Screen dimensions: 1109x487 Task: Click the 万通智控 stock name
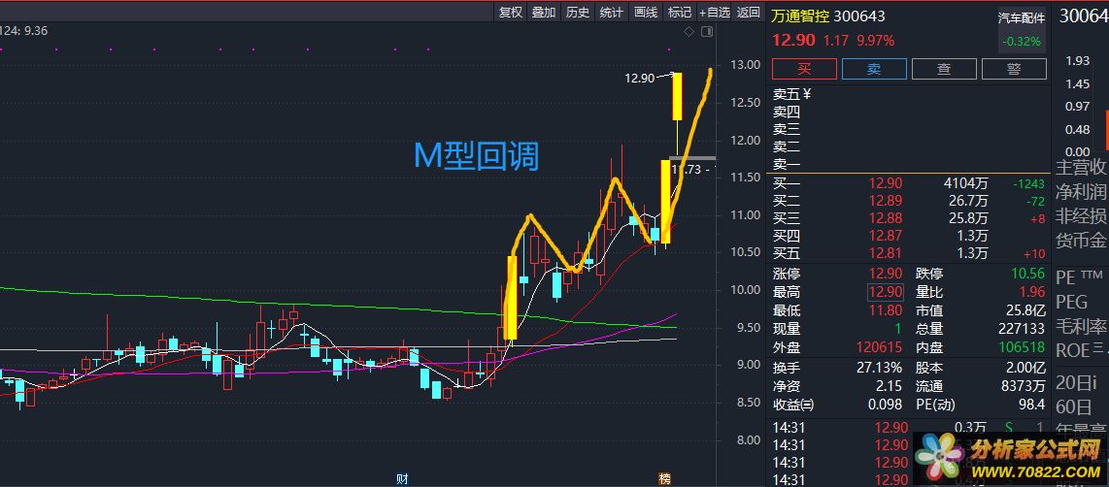click(800, 16)
